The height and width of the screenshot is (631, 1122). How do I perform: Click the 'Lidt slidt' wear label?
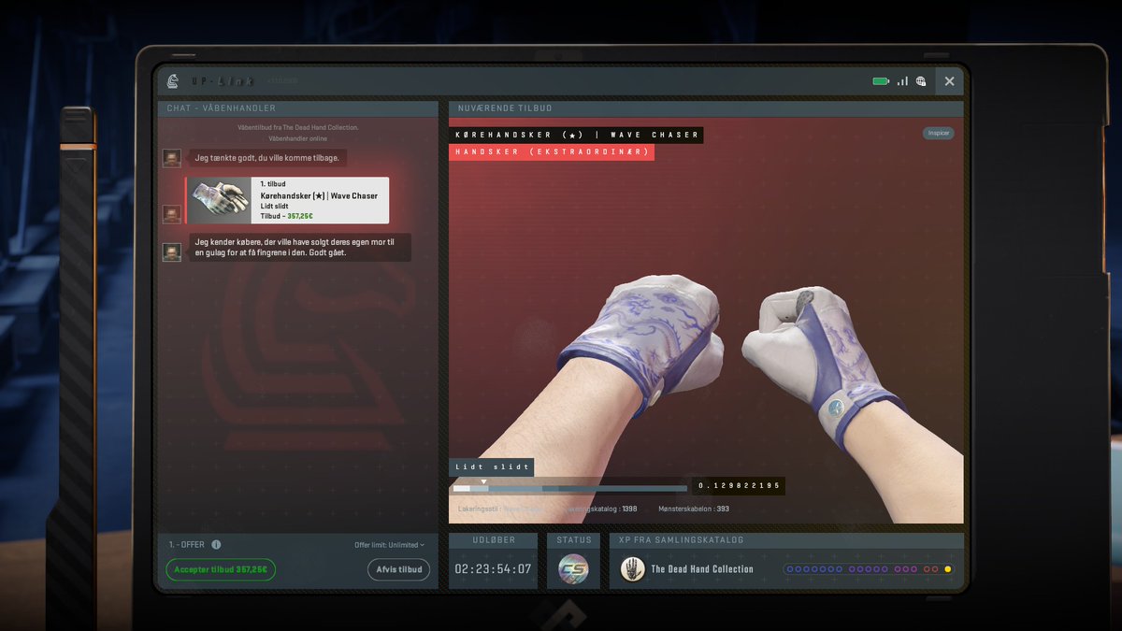(x=492, y=467)
